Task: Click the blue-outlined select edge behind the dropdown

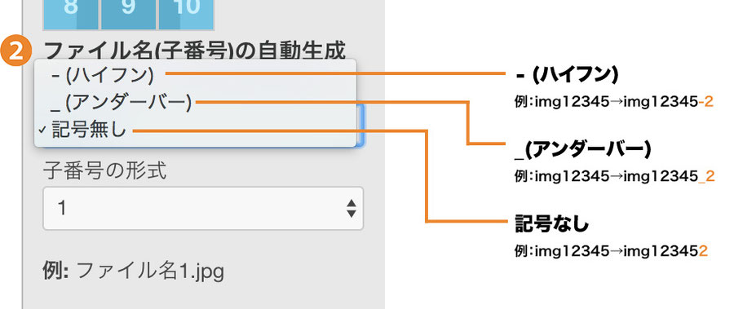Action: (x=360, y=125)
